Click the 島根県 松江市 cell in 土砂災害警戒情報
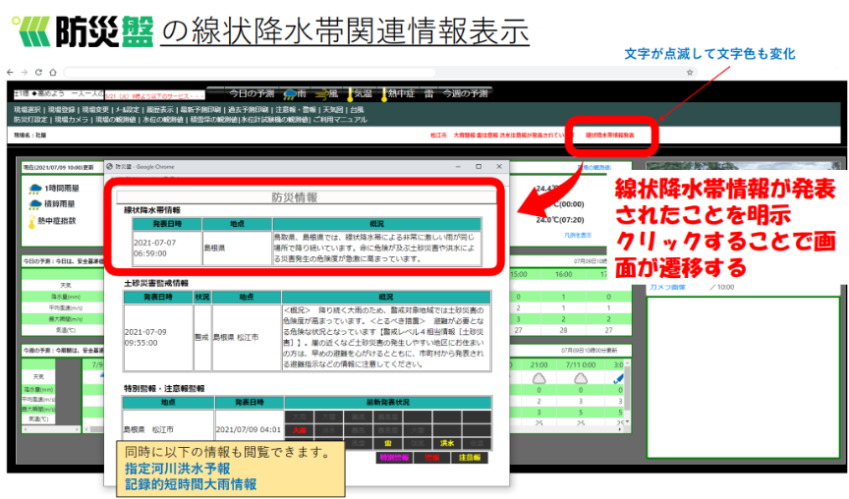Image resolution: width=849 pixels, height=499 pixels. pyautogui.click(x=247, y=337)
